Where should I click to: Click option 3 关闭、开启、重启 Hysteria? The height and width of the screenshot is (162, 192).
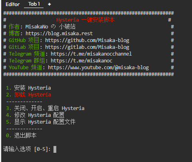point(45,108)
